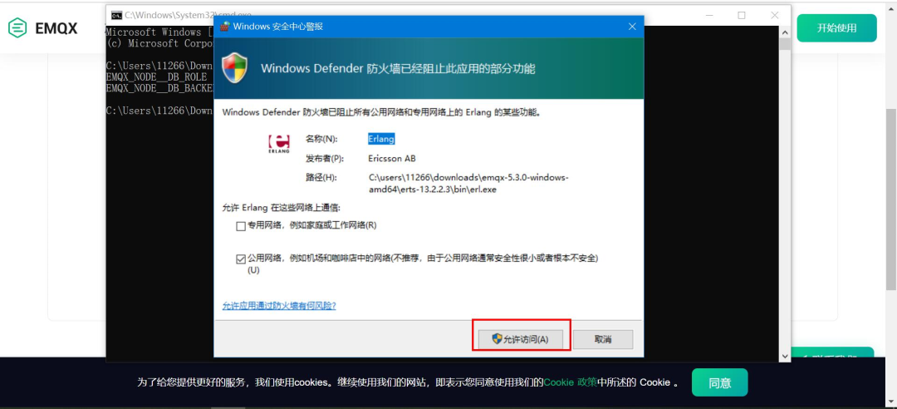Click the cmd.exe title bar icon

tap(116, 15)
